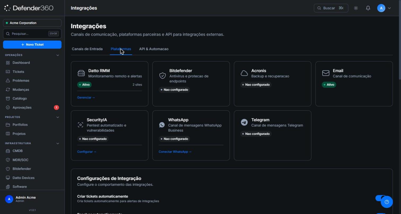This screenshot has width=401, height=214.
Task: Click the WhatsApp card icon
Action: click(x=162, y=125)
